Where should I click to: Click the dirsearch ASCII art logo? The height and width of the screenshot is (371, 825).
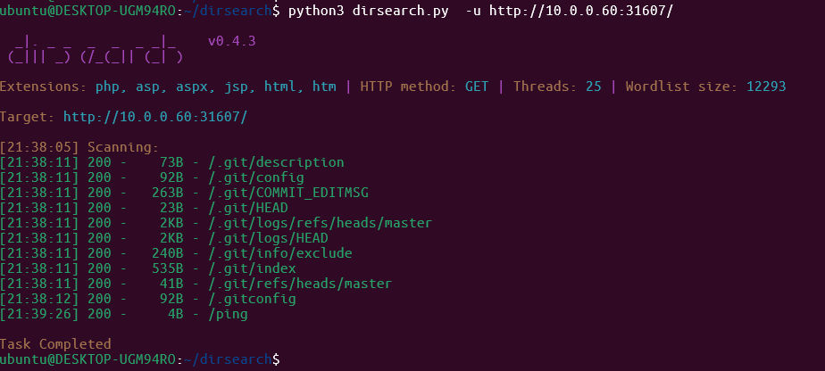tap(95, 49)
